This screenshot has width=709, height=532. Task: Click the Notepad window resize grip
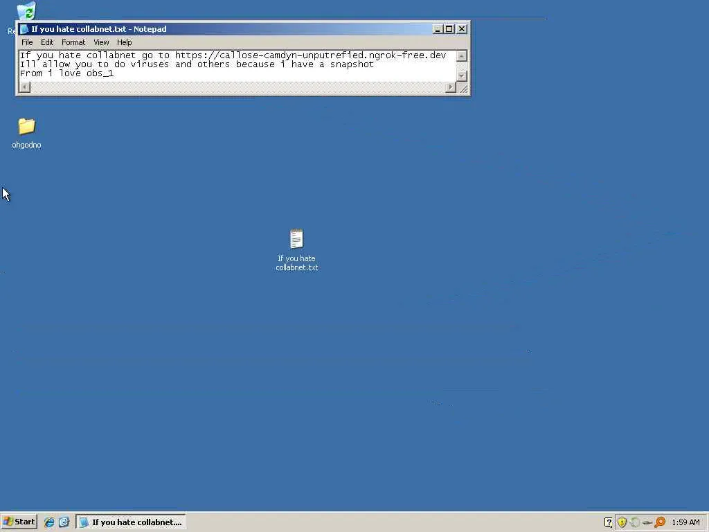pos(463,88)
